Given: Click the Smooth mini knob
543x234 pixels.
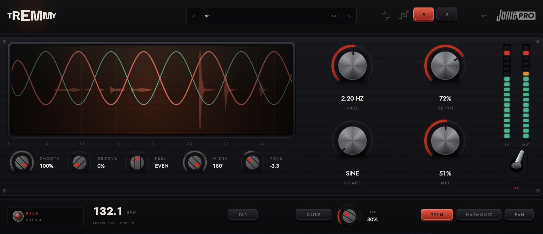Looking at the screenshot, I should [x=22, y=162].
